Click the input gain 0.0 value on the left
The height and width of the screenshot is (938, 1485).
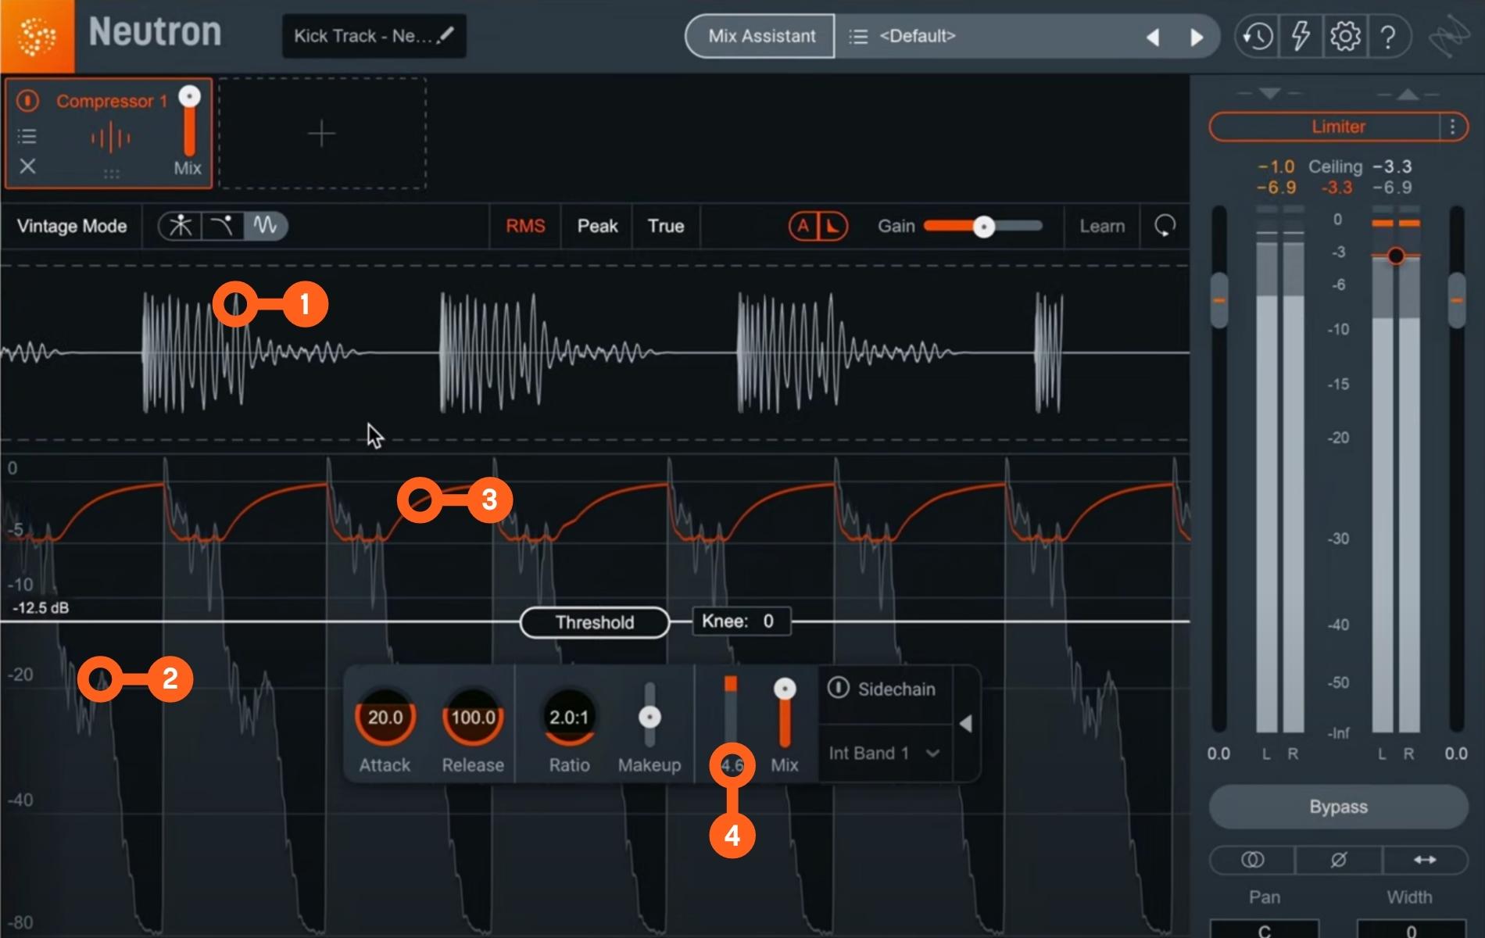tap(1218, 754)
